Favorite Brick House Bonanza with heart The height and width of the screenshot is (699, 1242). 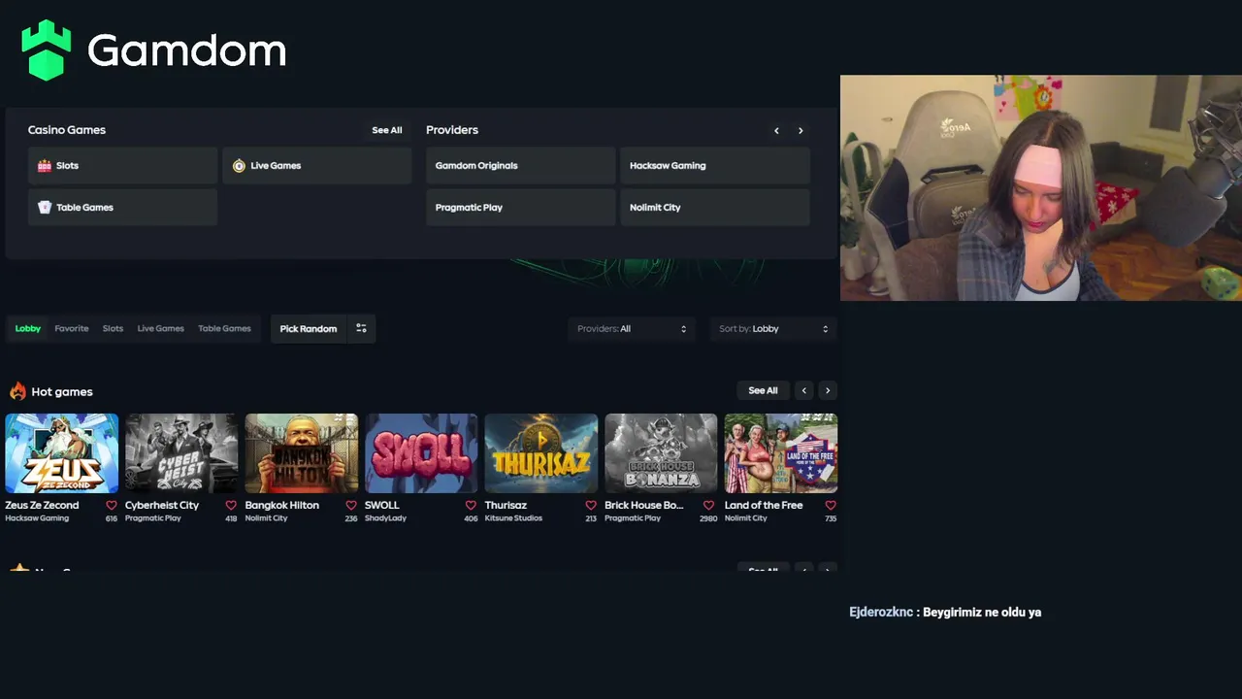[708, 506]
